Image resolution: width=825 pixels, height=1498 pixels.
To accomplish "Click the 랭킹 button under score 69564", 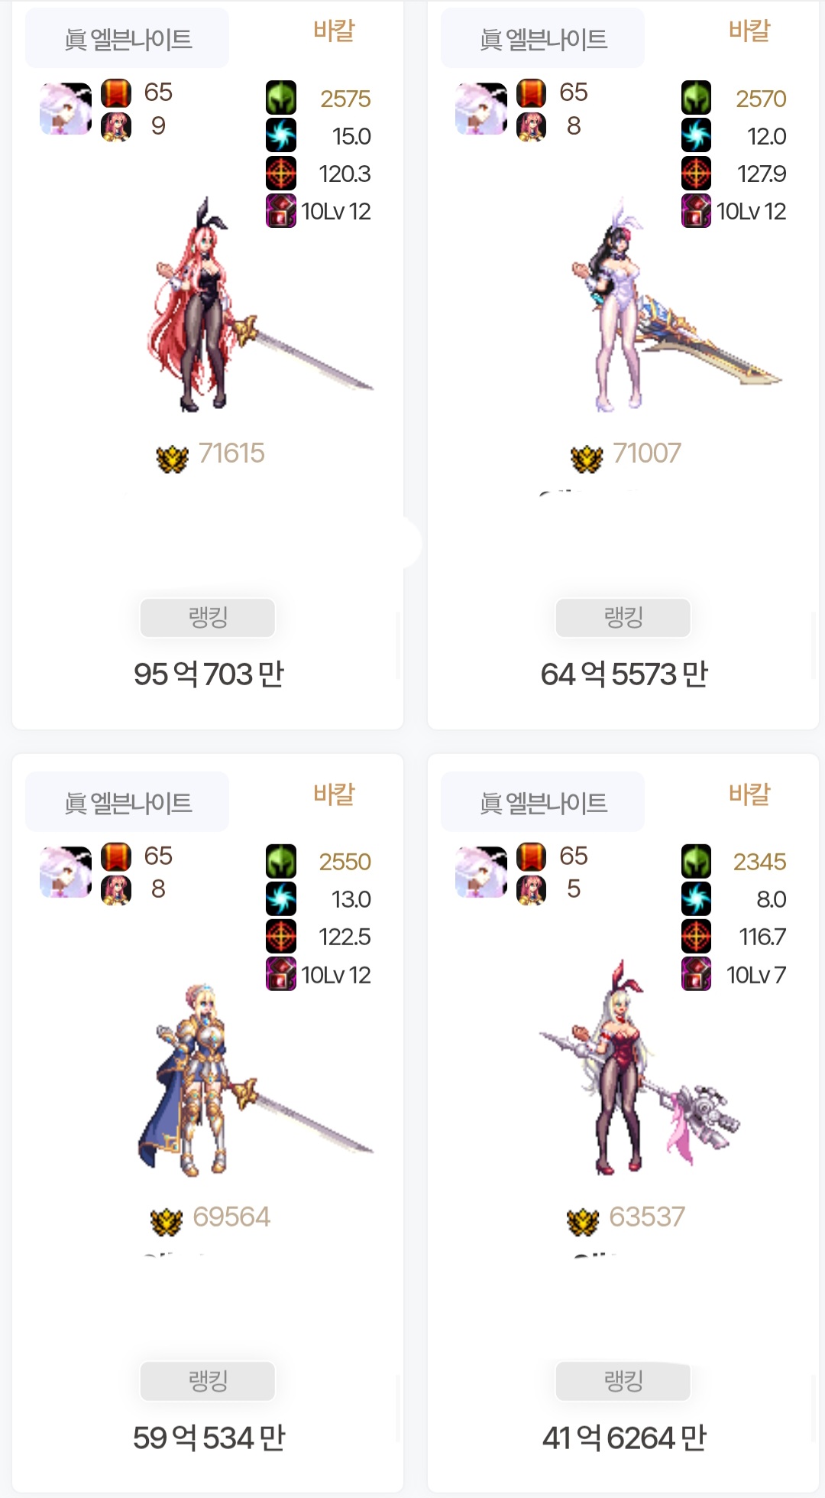I will pyautogui.click(x=208, y=1381).
